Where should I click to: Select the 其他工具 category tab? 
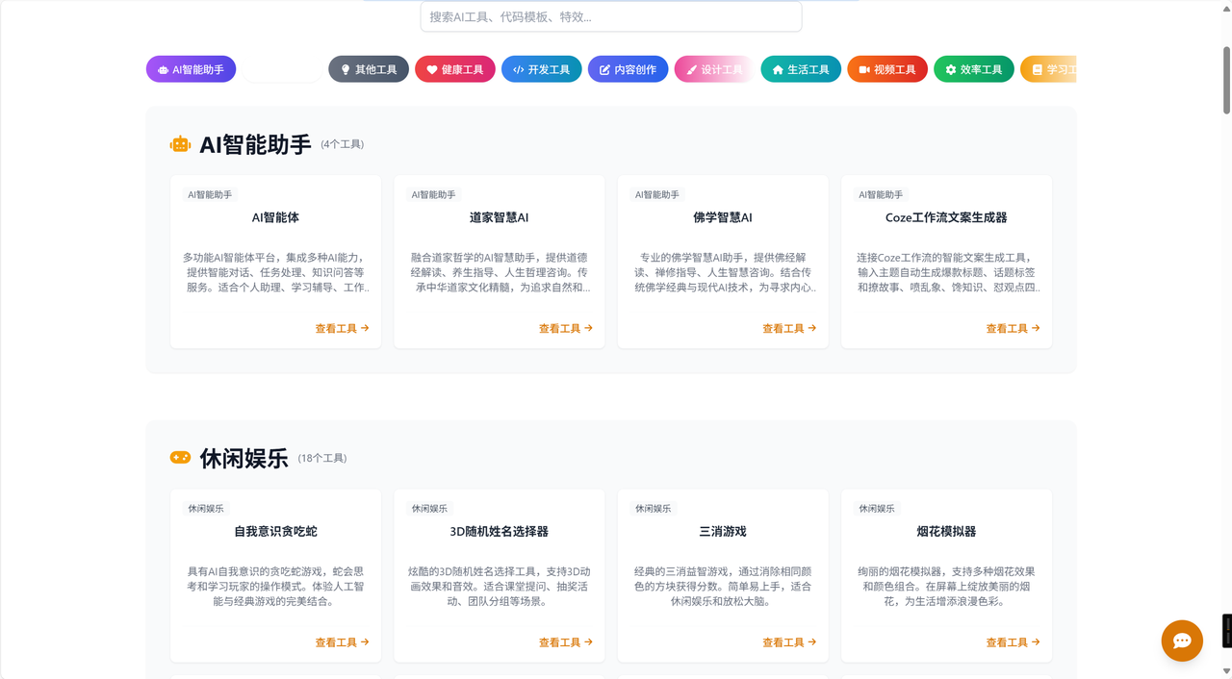point(369,69)
